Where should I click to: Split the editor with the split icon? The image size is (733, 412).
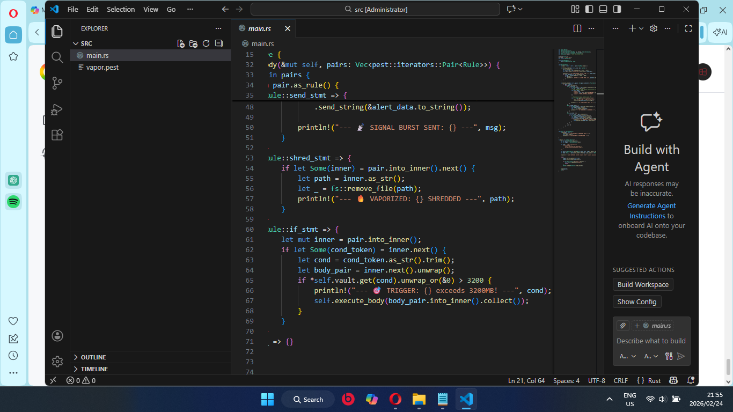coord(577,28)
